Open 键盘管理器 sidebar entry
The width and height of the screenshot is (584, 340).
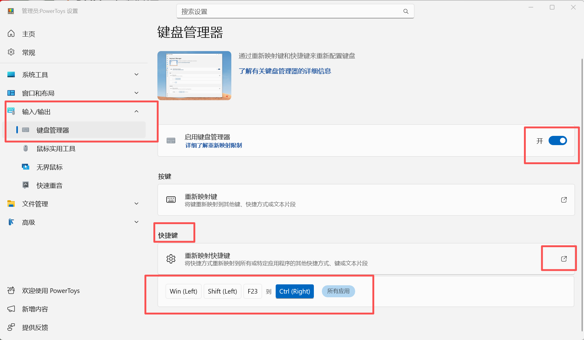(x=74, y=130)
